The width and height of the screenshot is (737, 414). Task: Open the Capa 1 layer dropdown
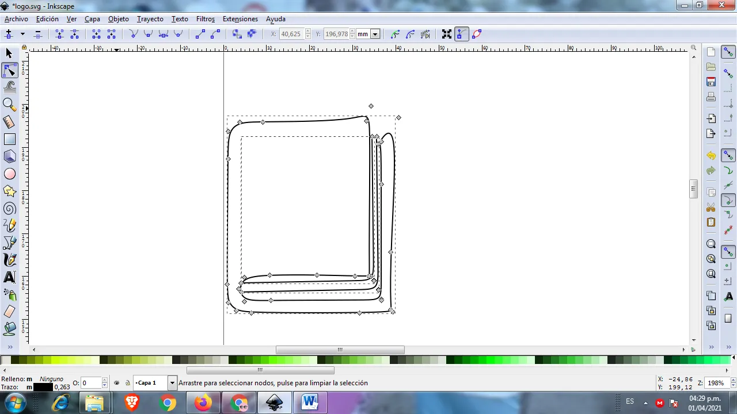172,383
